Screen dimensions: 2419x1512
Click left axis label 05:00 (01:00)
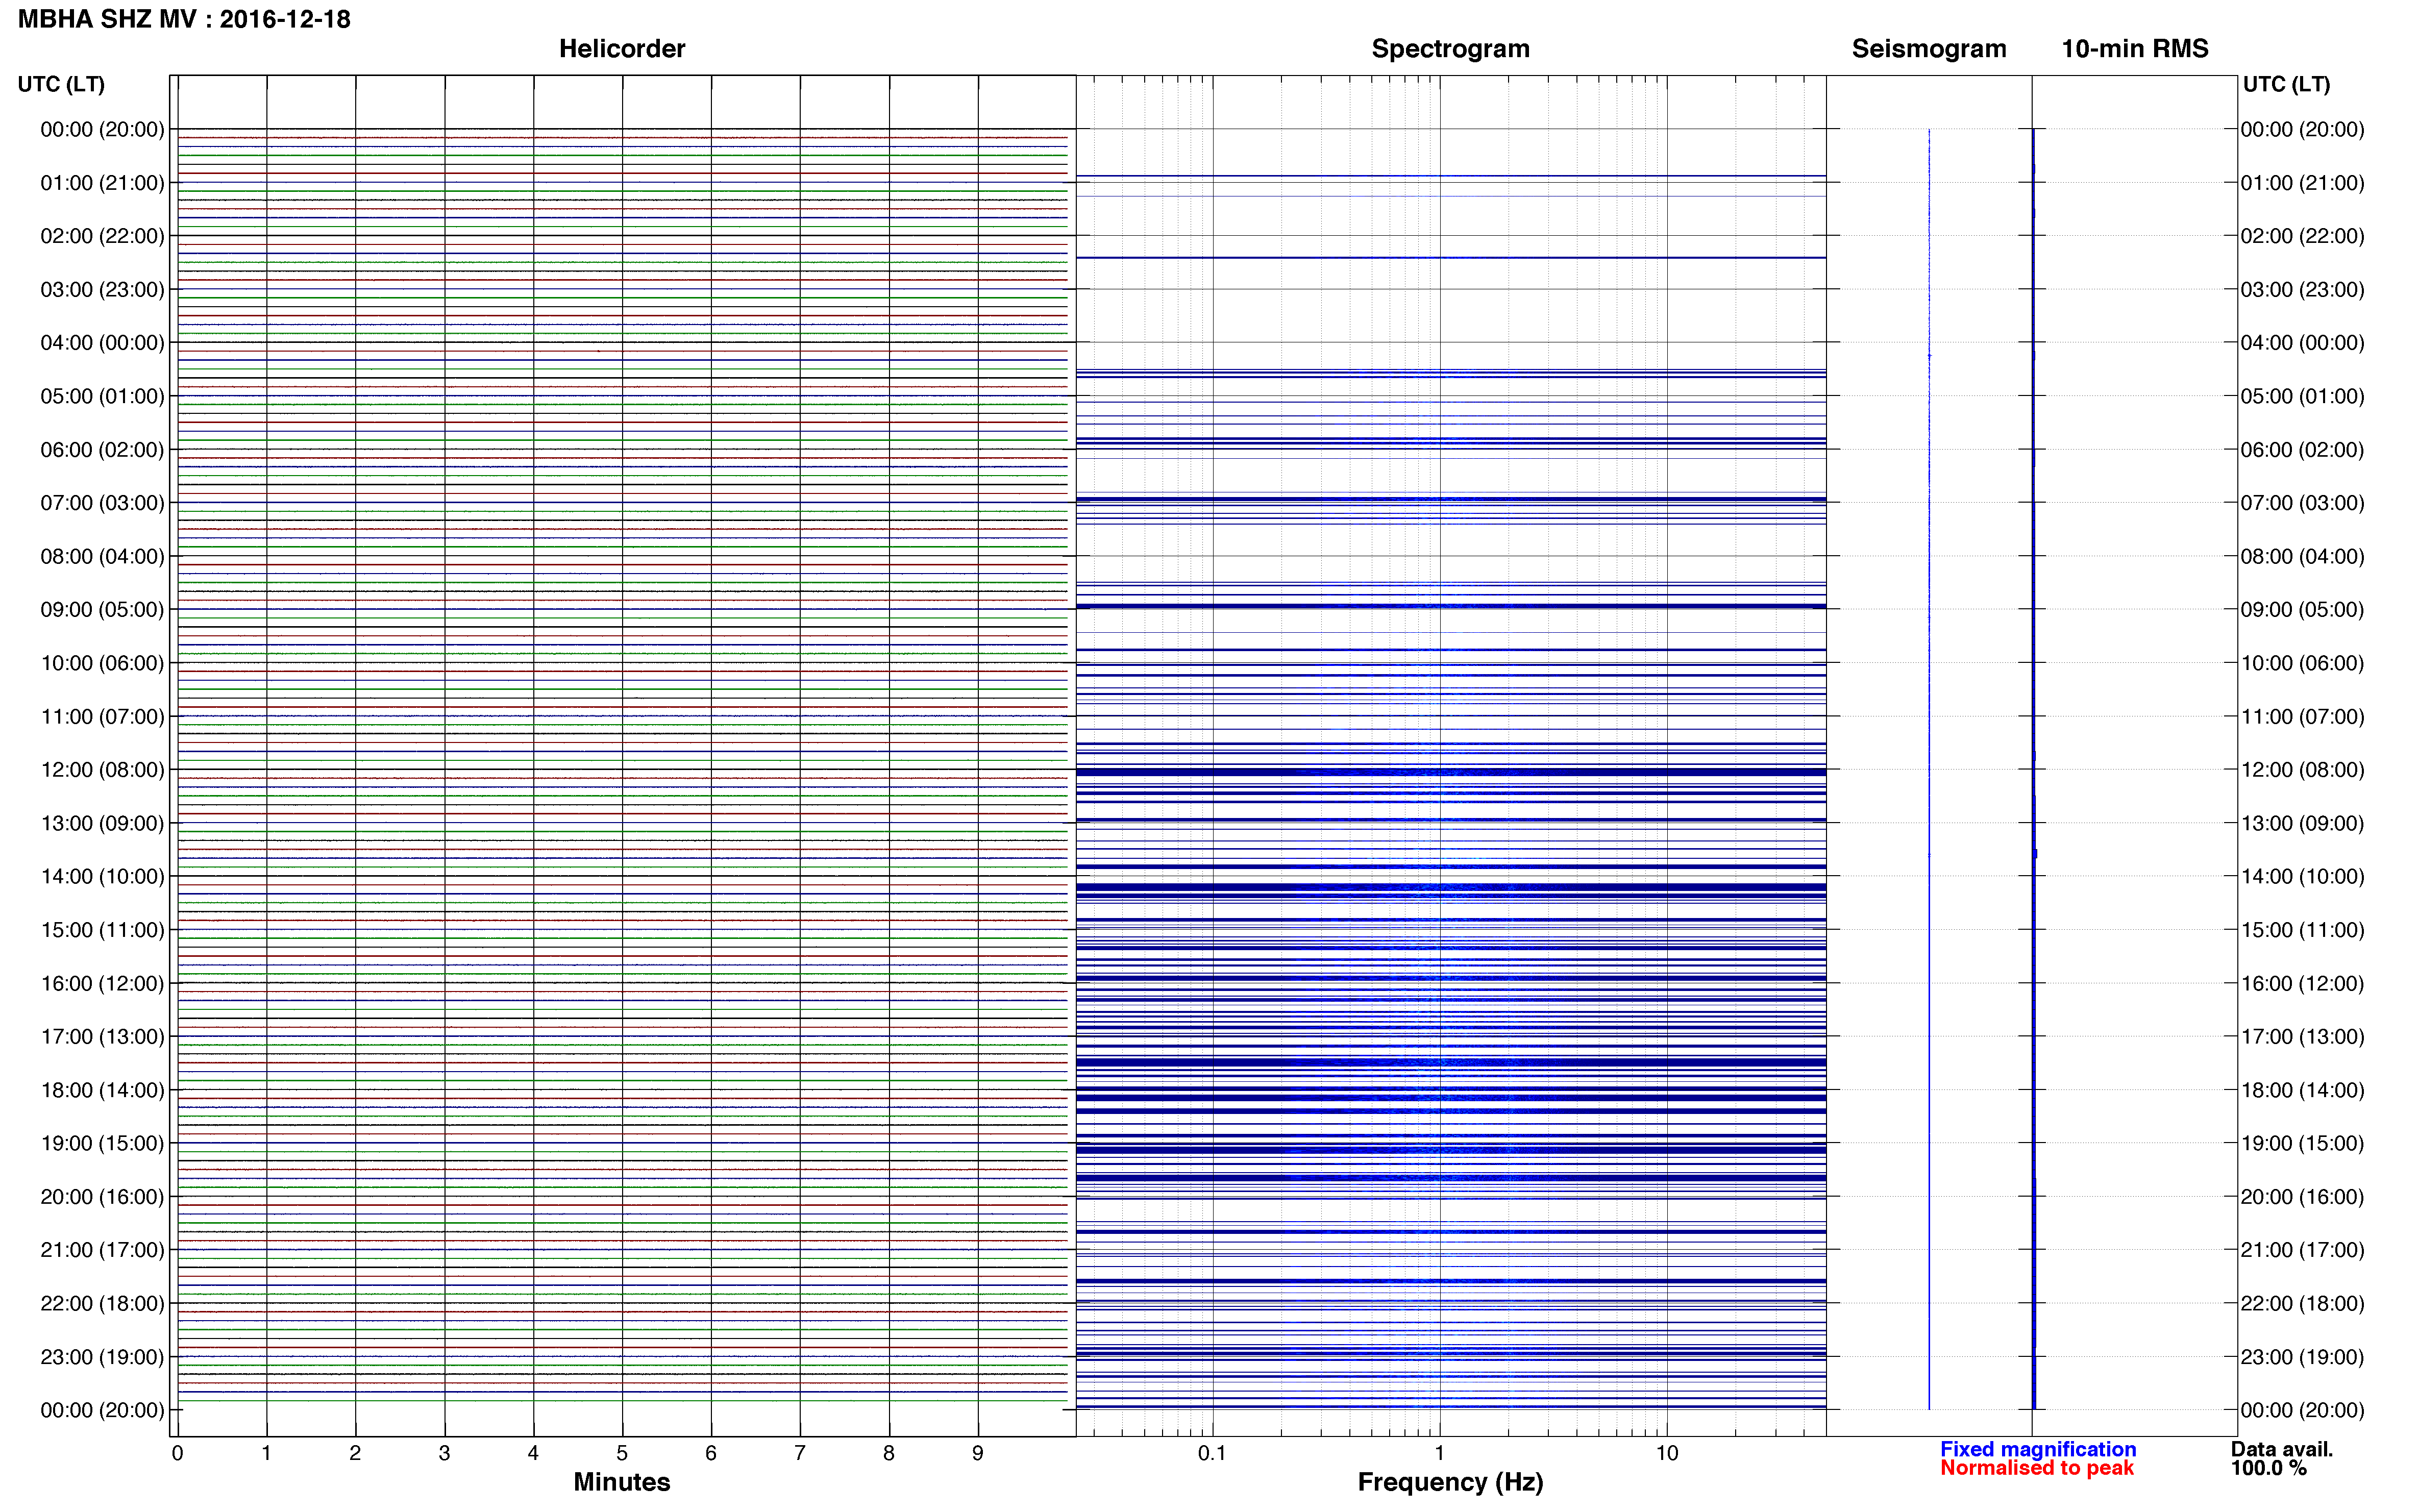(102, 396)
